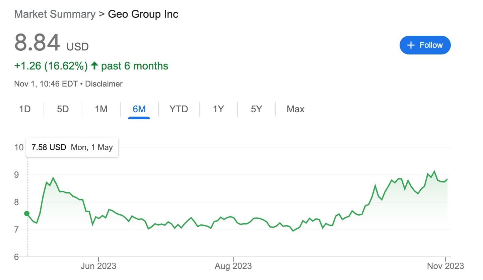Show the 1M price chart
The width and height of the screenshot is (483, 280).
[101, 109]
